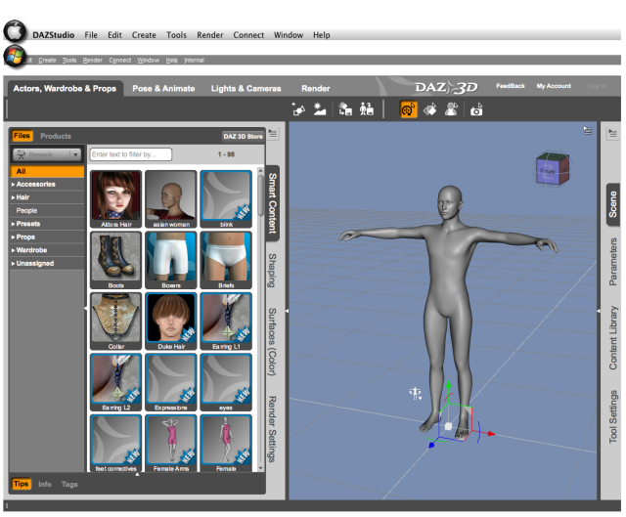Select the paint bucket surface tool icon
This screenshot has width=626, height=517.
coord(429,109)
